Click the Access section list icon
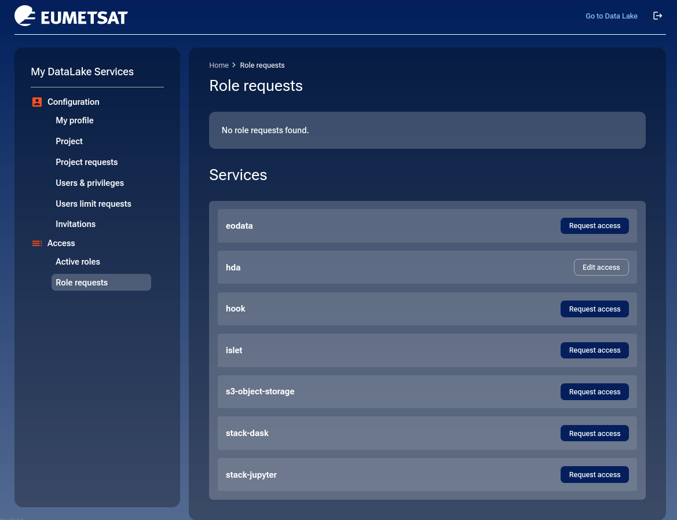677x520 pixels. (x=37, y=243)
